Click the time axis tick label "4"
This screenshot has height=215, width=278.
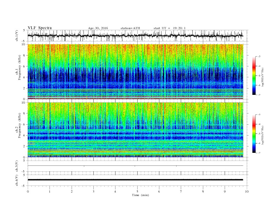pos(115,191)
